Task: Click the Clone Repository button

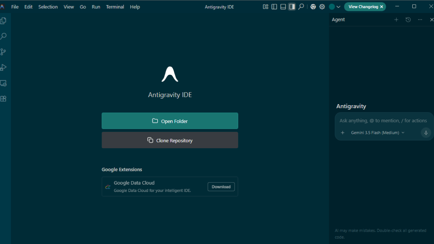Action: click(x=170, y=140)
